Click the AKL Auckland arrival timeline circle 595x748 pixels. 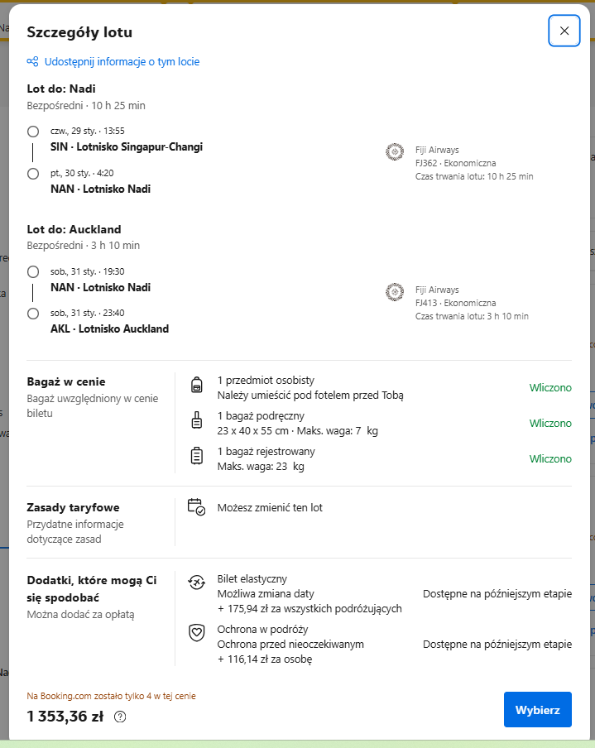[x=33, y=314]
